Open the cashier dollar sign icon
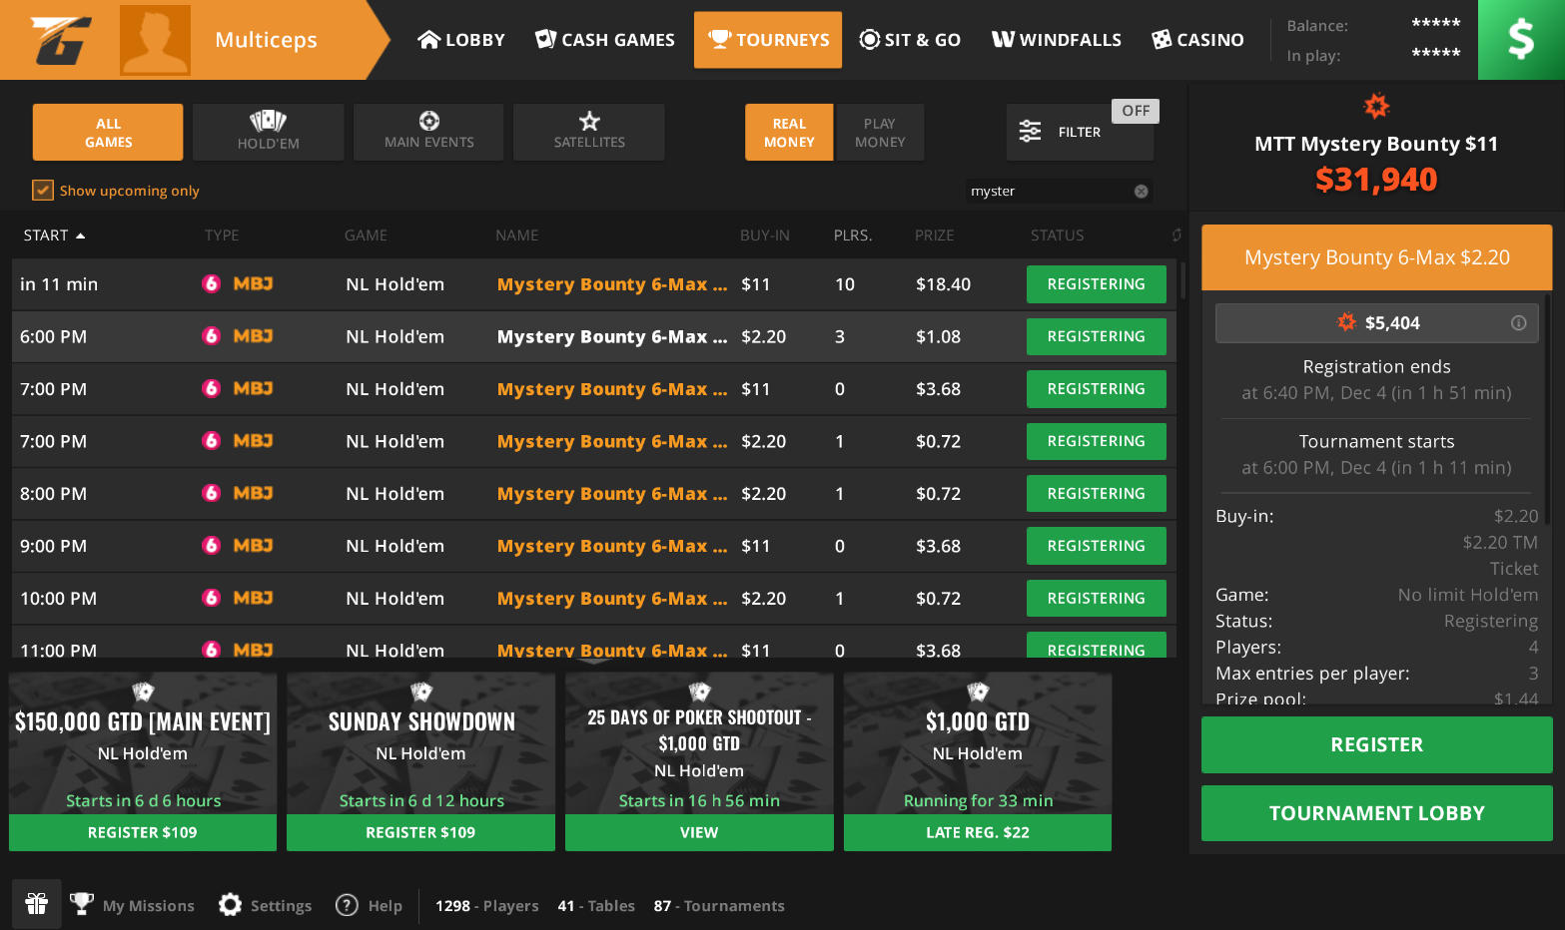1565x930 pixels. (1520, 40)
